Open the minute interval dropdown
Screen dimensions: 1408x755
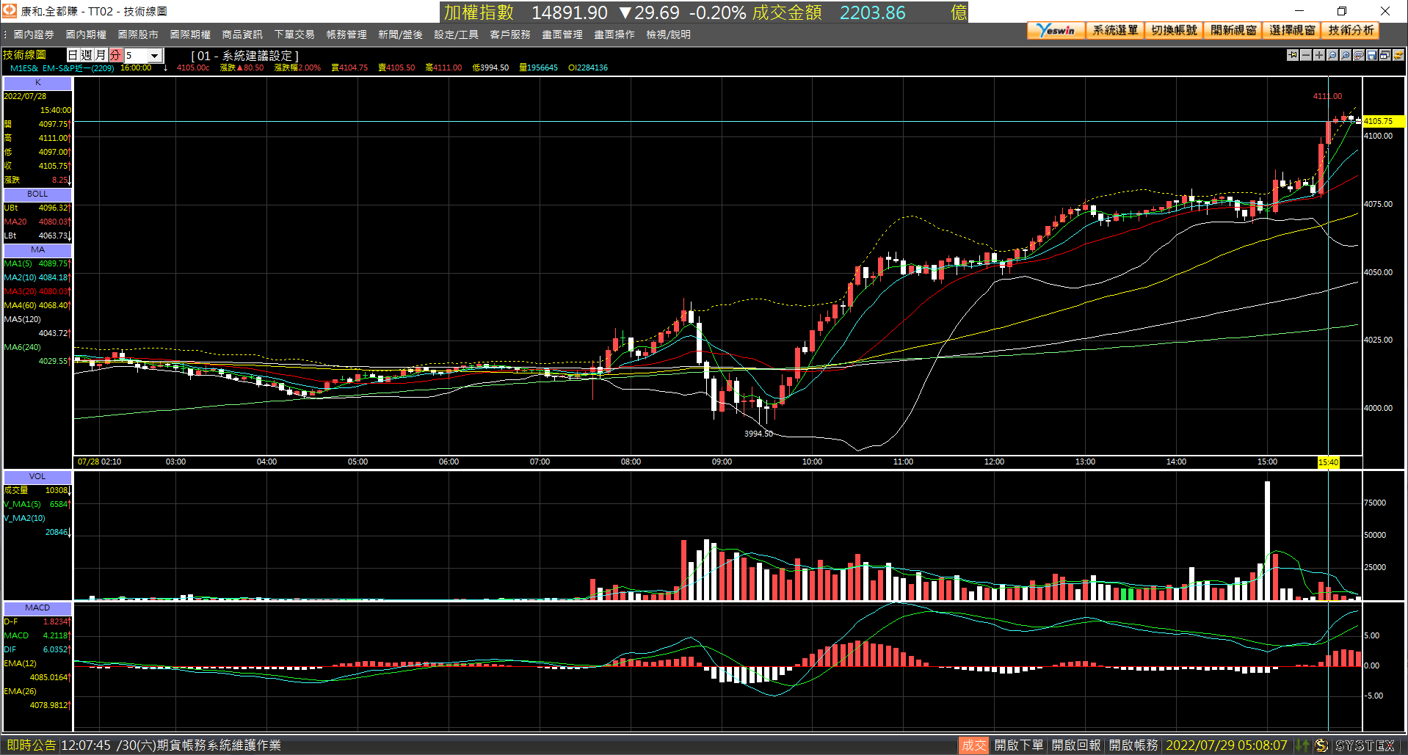[x=155, y=56]
